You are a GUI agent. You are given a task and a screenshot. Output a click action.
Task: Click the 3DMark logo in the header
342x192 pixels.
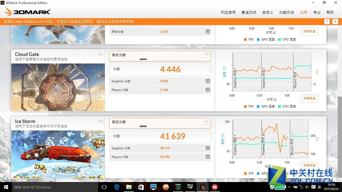(x=26, y=11)
